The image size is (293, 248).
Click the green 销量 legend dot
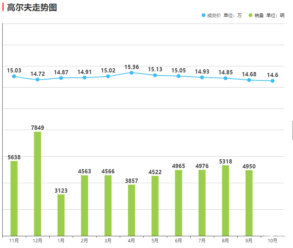coord(251,16)
